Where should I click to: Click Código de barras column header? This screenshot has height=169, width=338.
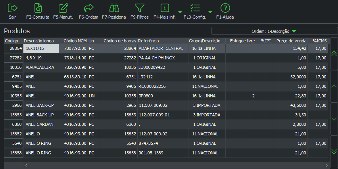coord(118,41)
